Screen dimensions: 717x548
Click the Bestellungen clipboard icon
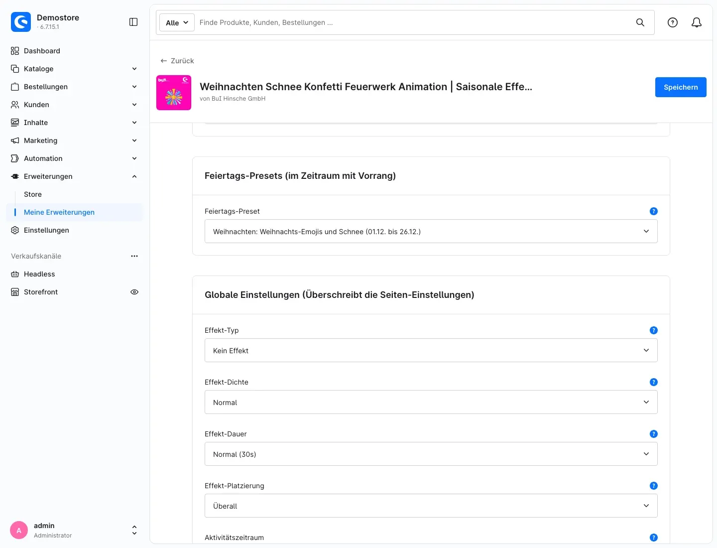click(15, 87)
